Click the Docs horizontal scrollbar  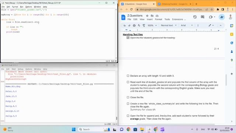pyautogui.click(x=176, y=125)
